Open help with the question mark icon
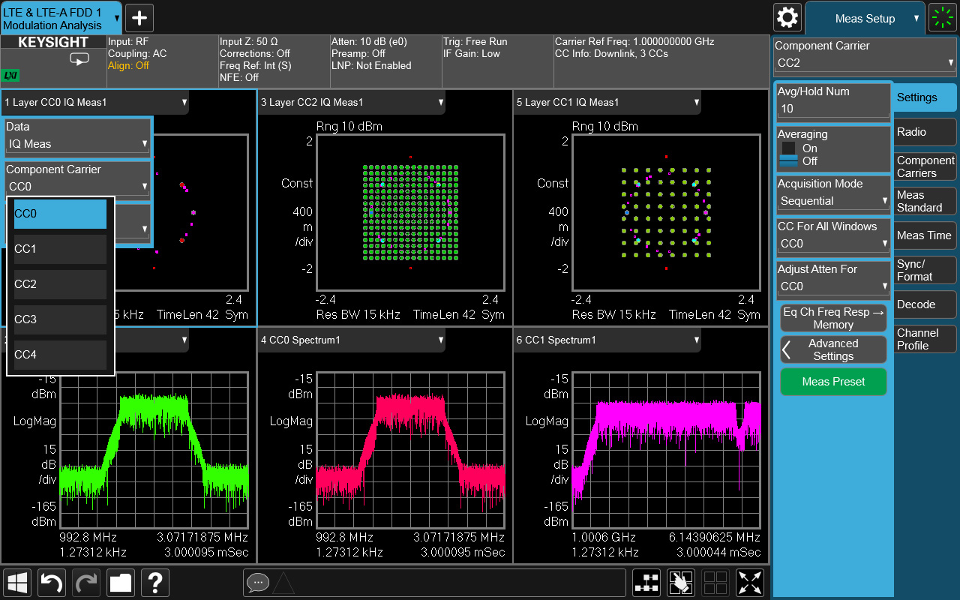960x600 pixels. coord(155,583)
